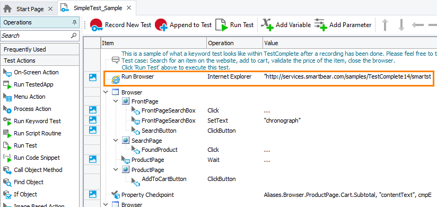437x207 pixels.
Task: Open image thumbnail for ProductPage Wait row
Action: coord(92,159)
